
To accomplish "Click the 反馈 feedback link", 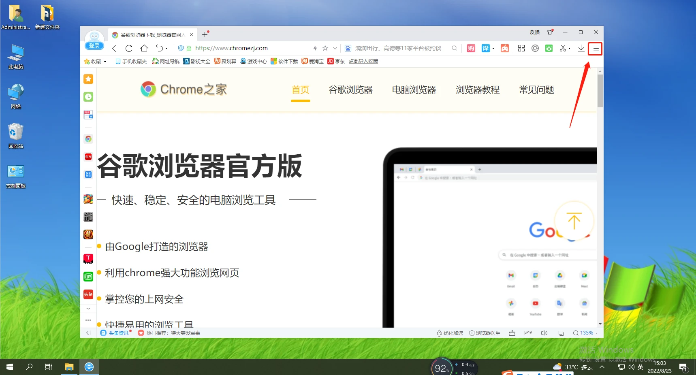I will point(535,32).
